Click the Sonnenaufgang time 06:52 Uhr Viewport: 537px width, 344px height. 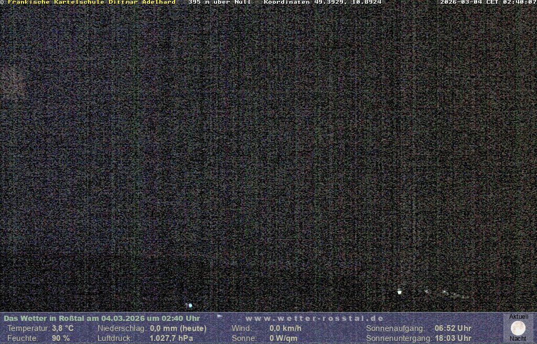(x=453, y=328)
